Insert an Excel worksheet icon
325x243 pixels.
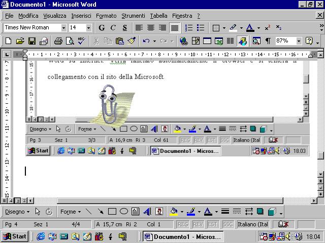coord(219,41)
